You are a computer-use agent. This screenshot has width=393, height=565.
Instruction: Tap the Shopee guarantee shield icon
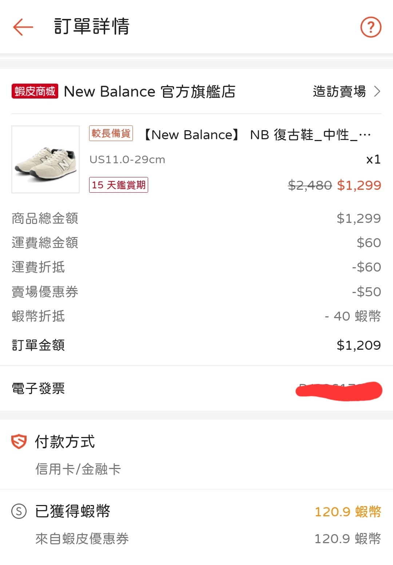point(19,442)
